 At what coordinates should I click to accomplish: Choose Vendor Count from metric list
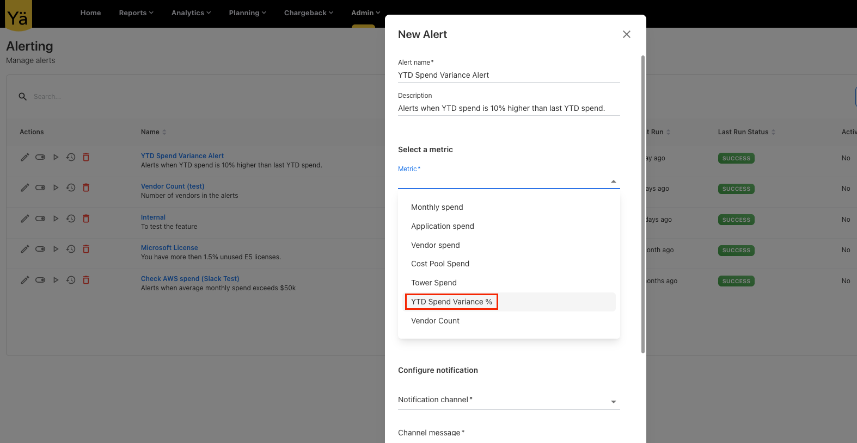tap(435, 321)
